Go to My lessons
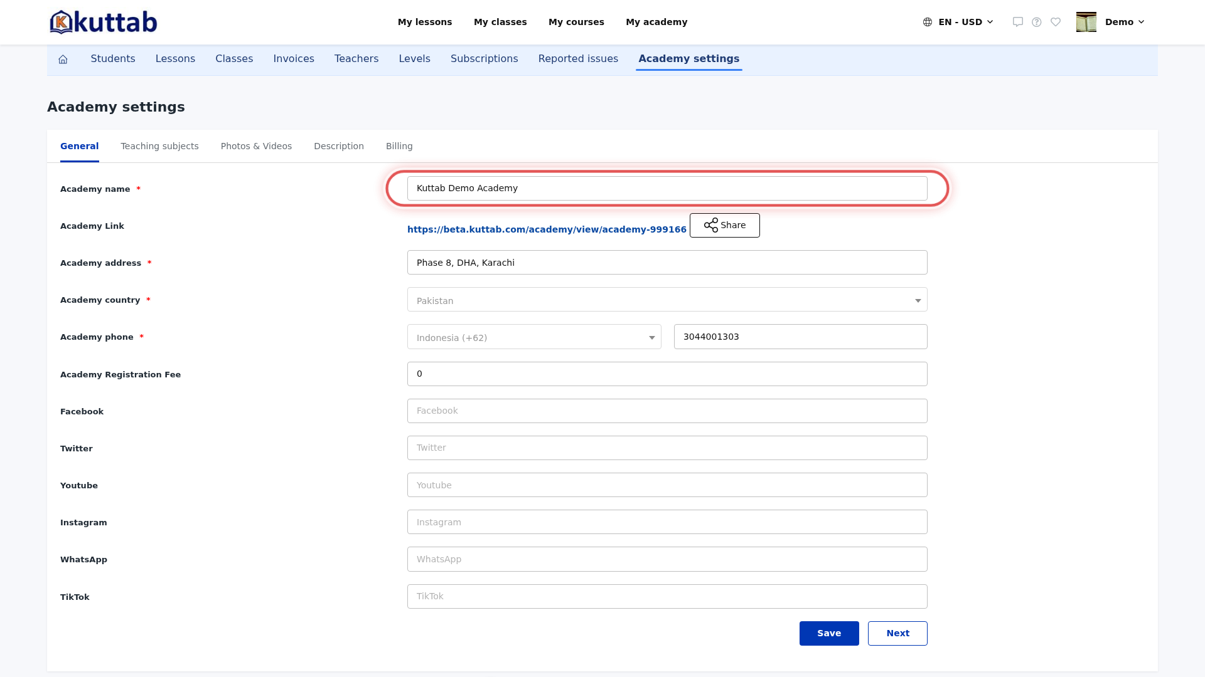Screen dimensions: 1205x677 tap(425, 22)
